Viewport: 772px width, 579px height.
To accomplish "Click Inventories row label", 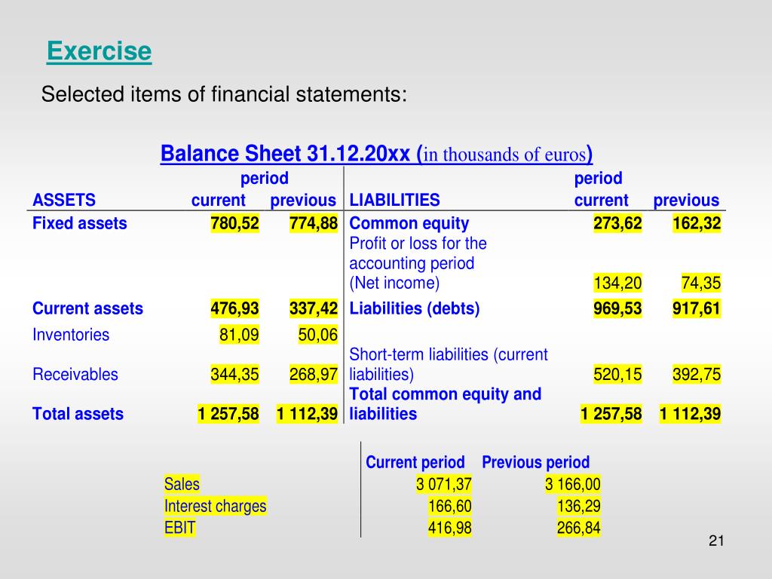I will point(71,335).
